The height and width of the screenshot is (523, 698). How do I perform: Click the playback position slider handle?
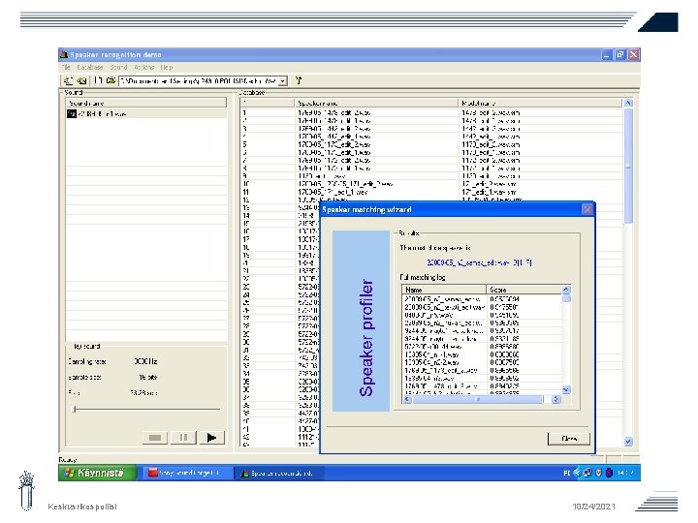coord(75,409)
